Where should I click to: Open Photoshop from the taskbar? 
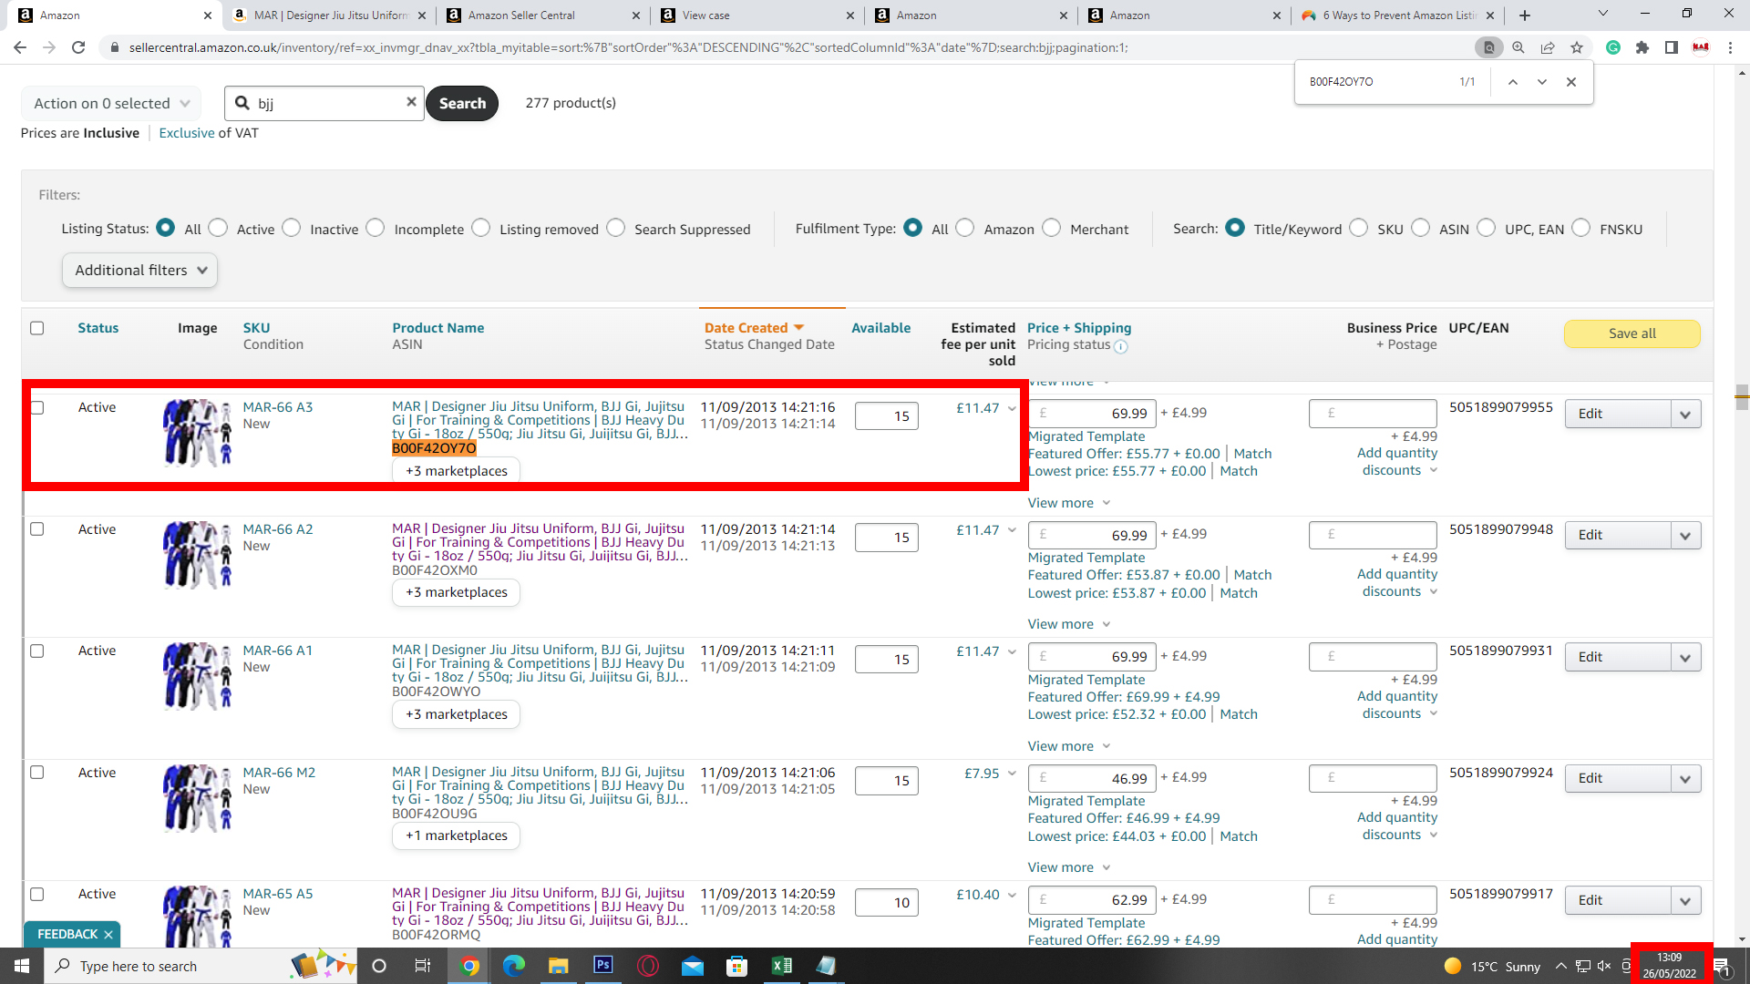[603, 966]
